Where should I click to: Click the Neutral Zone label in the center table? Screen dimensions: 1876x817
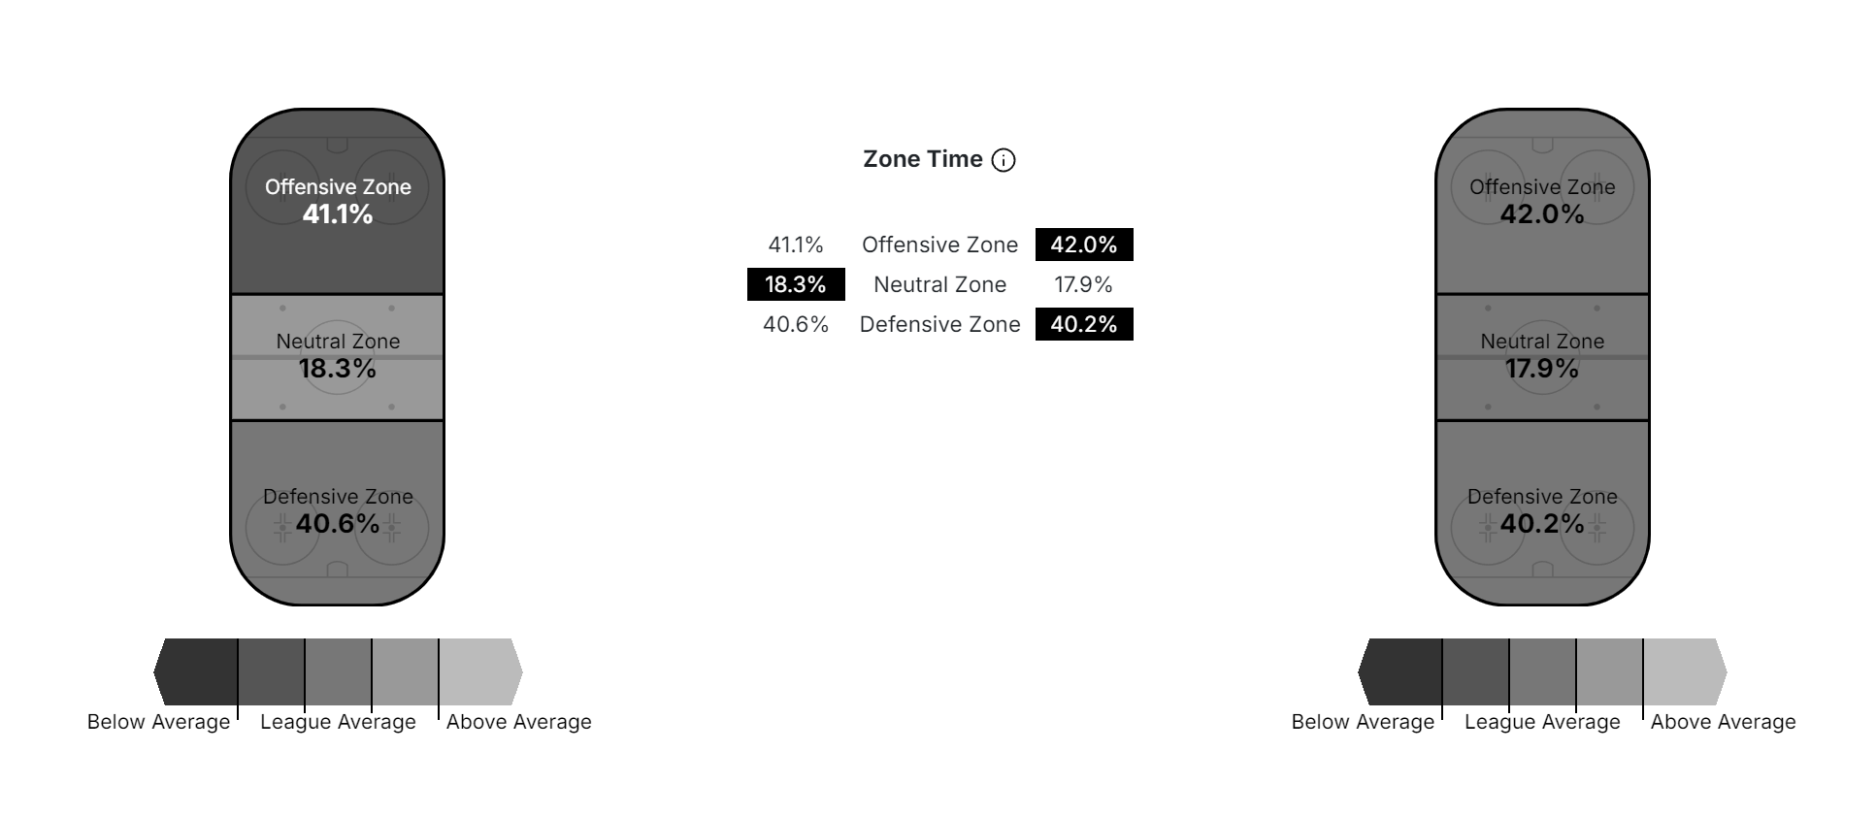pos(939,284)
